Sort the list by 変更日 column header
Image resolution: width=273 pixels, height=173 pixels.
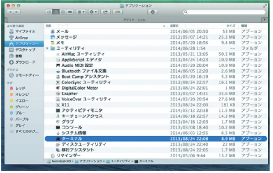(x=174, y=26)
